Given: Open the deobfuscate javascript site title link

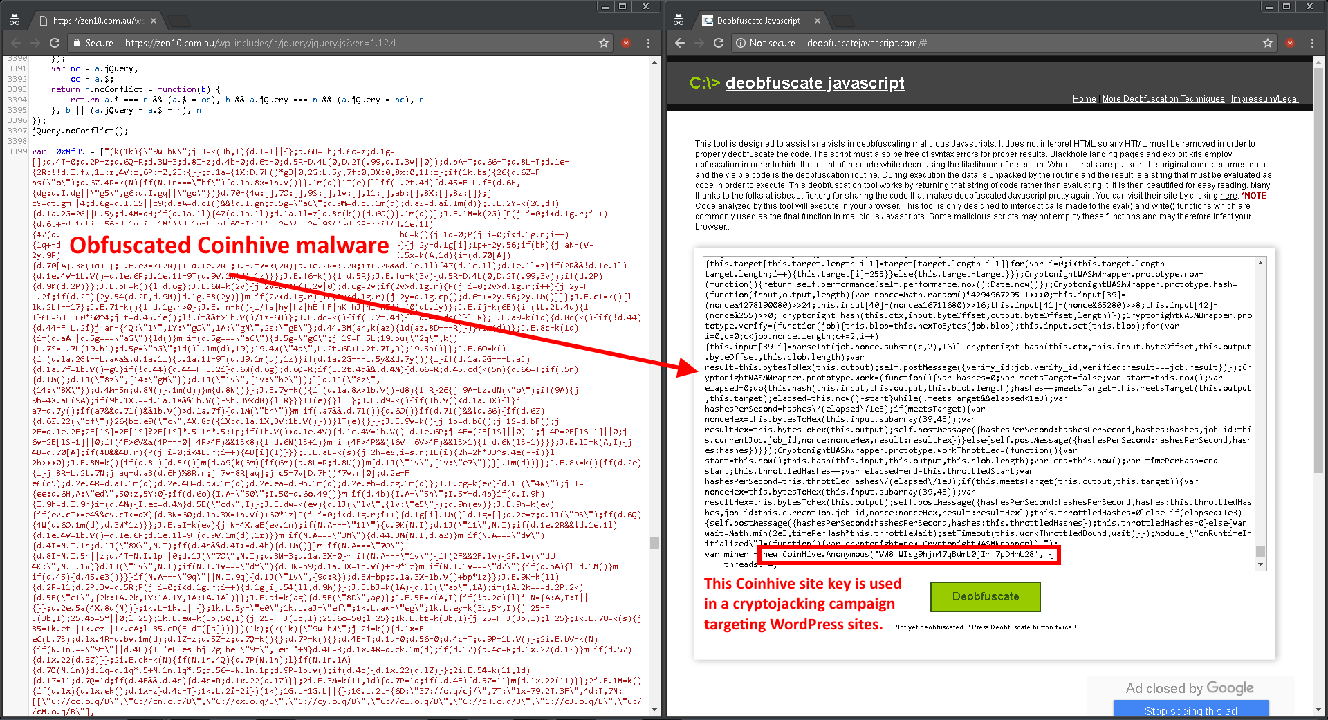Looking at the screenshot, I should point(815,83).
